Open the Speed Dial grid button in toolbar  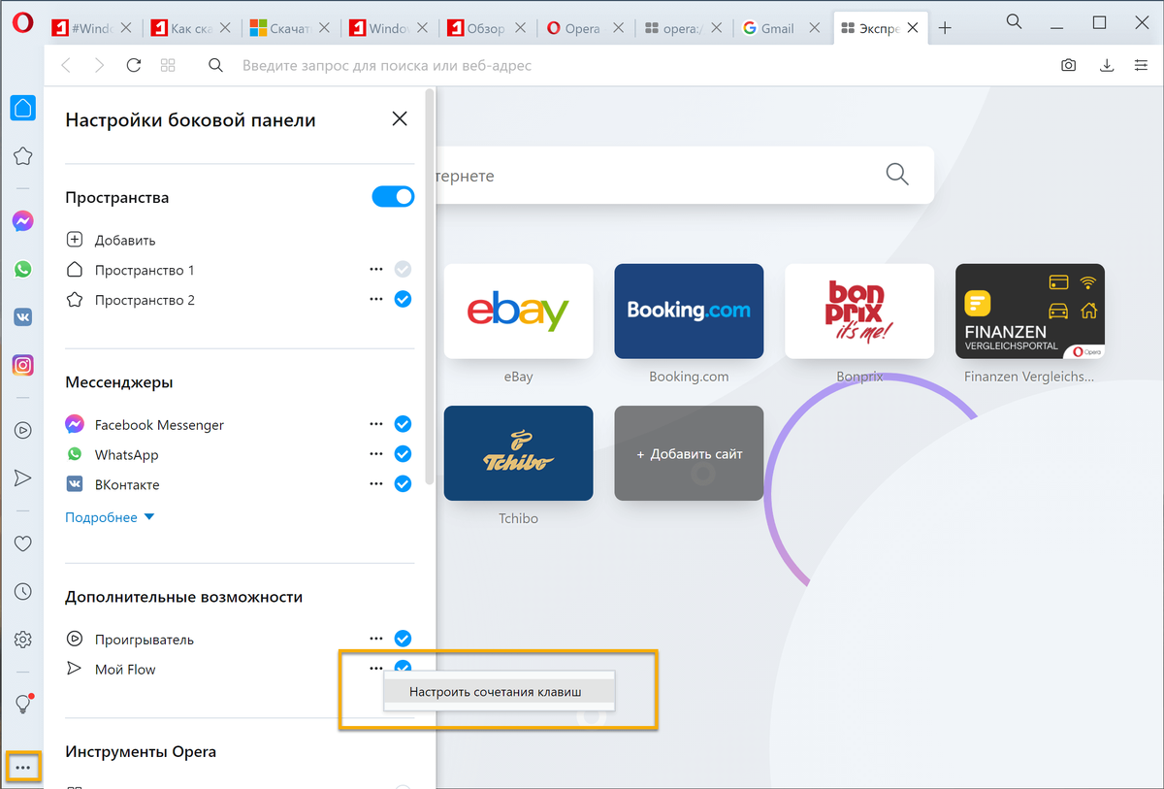pos(168,66)
